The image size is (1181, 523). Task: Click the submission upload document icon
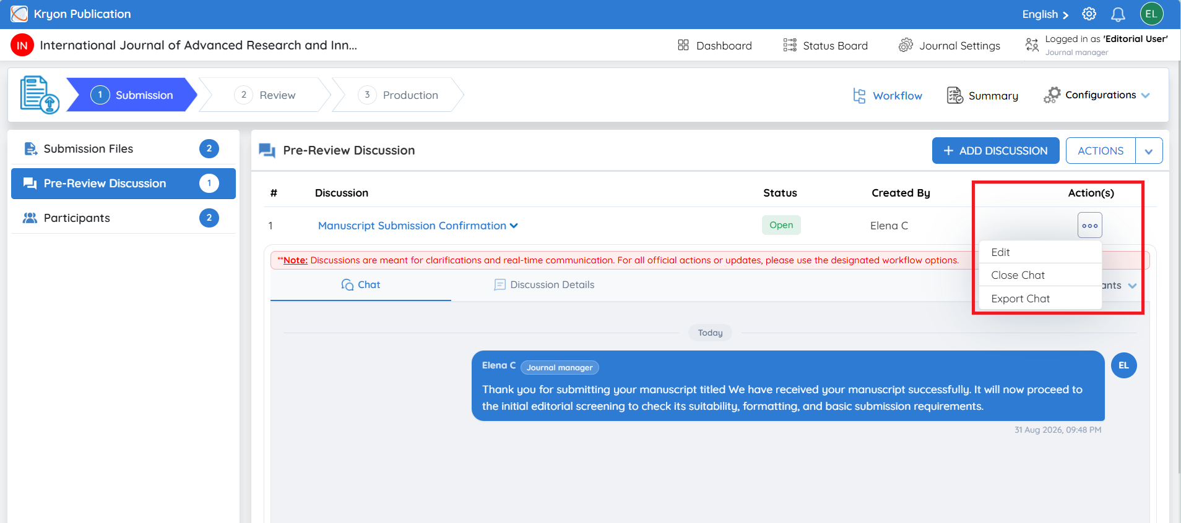coord(40,95)
